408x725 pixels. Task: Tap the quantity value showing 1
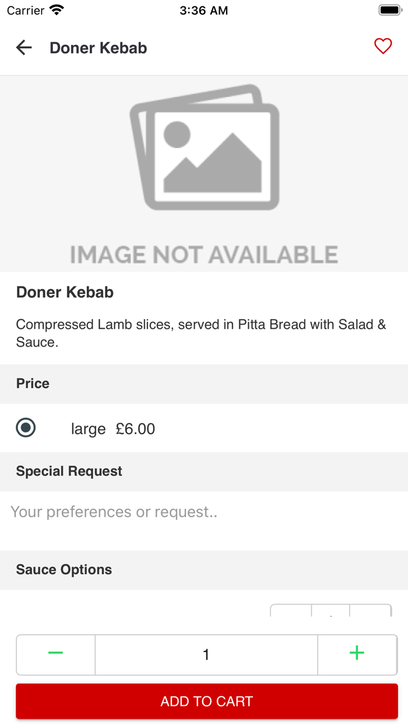click(x=206, y=654)
